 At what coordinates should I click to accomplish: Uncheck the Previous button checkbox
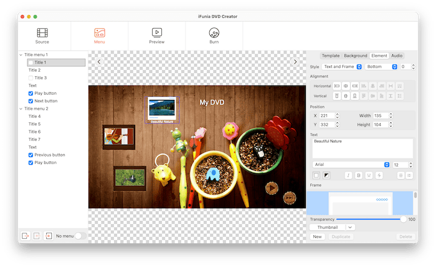[x=31, y=155]
